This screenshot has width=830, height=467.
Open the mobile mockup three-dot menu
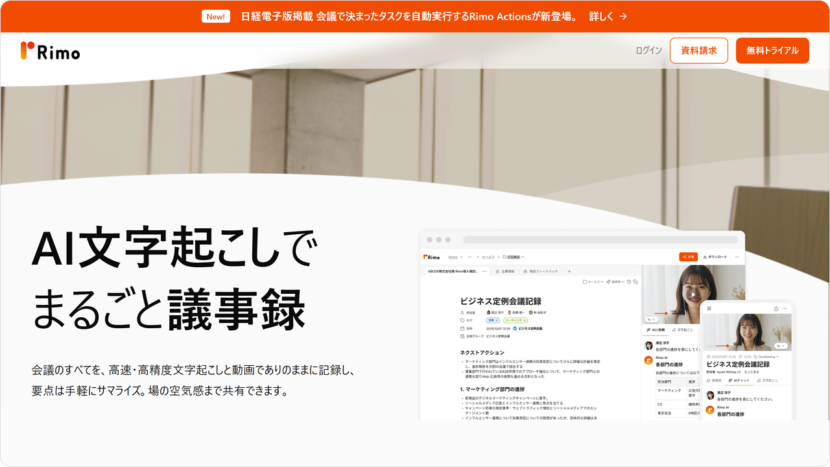(x=785, y=309)
